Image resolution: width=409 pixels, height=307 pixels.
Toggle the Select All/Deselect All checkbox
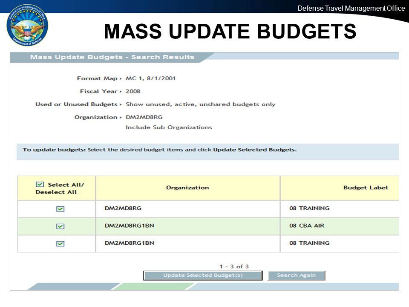(40, 185)
